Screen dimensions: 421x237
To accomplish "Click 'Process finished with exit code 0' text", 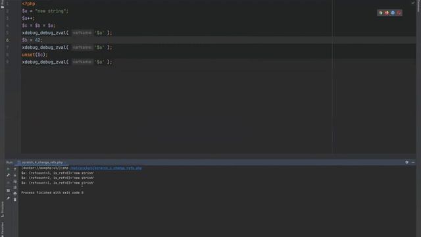I will click(53, 193).
